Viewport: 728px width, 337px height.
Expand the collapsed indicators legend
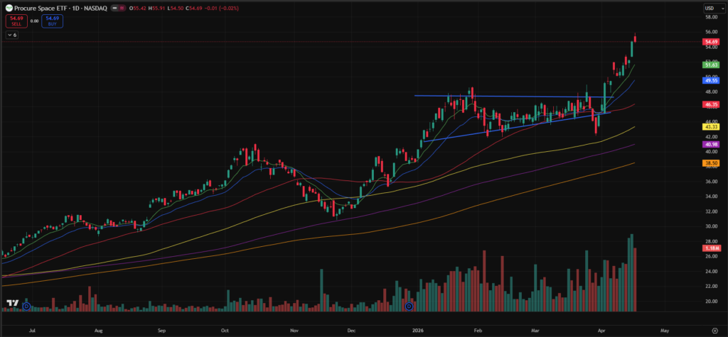coord(12,34)
